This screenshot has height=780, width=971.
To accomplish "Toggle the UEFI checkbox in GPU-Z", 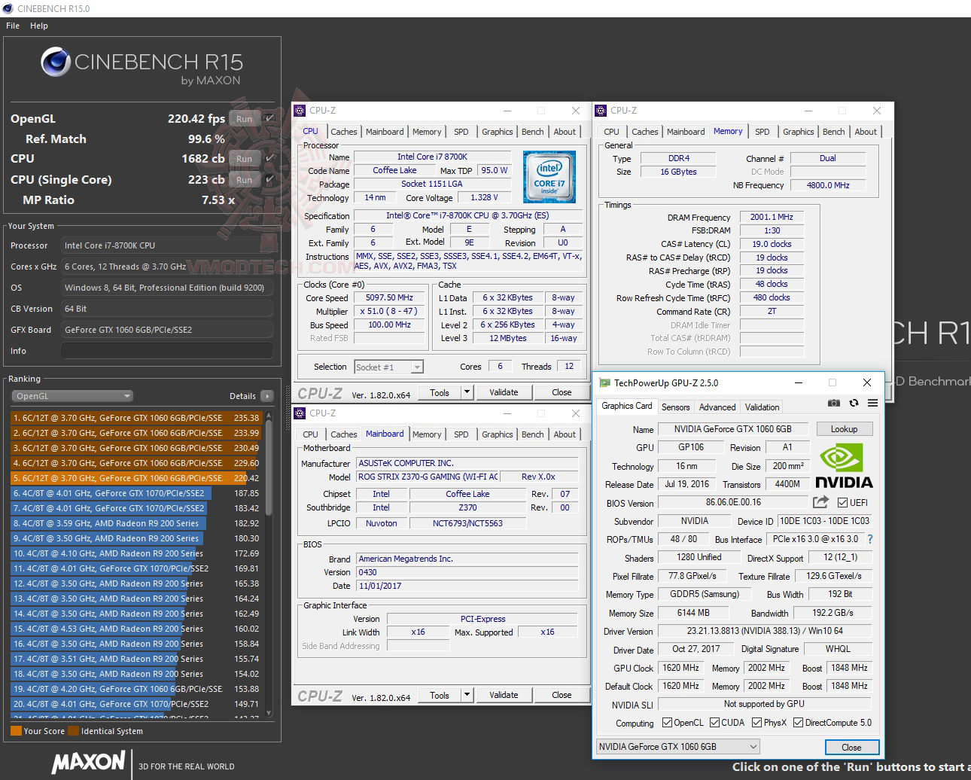I will [844, 502].
